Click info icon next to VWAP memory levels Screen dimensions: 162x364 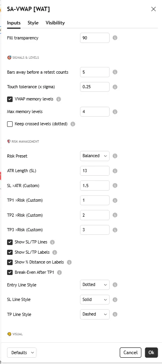tap(59, 99)
